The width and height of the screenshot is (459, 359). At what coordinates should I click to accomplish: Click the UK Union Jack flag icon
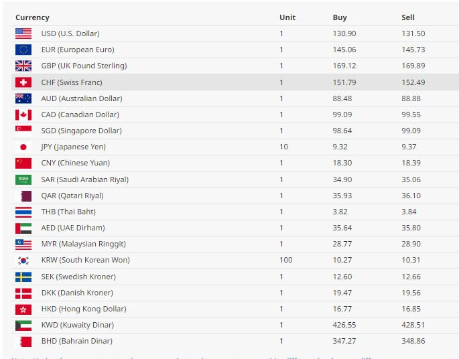tap(23, 66)
